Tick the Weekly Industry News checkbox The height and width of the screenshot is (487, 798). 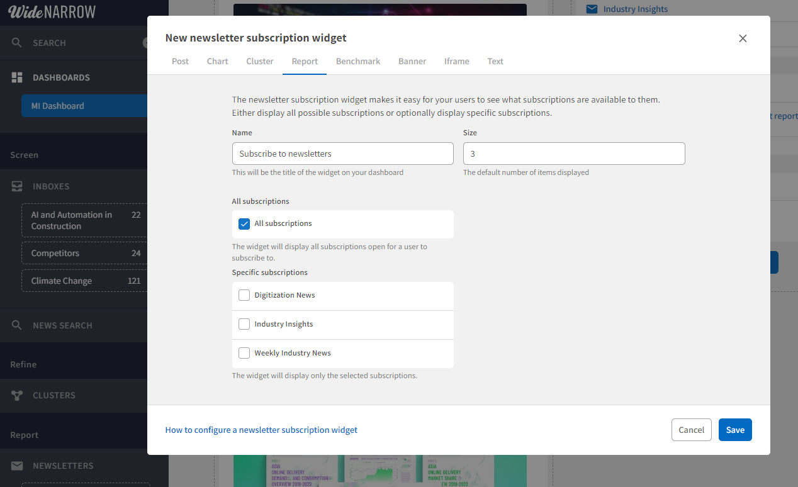[x=244, y=353]
